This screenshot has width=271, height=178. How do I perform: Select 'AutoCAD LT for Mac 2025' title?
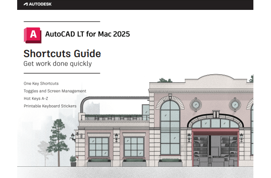pyautogui.click(x=88, y=34)
